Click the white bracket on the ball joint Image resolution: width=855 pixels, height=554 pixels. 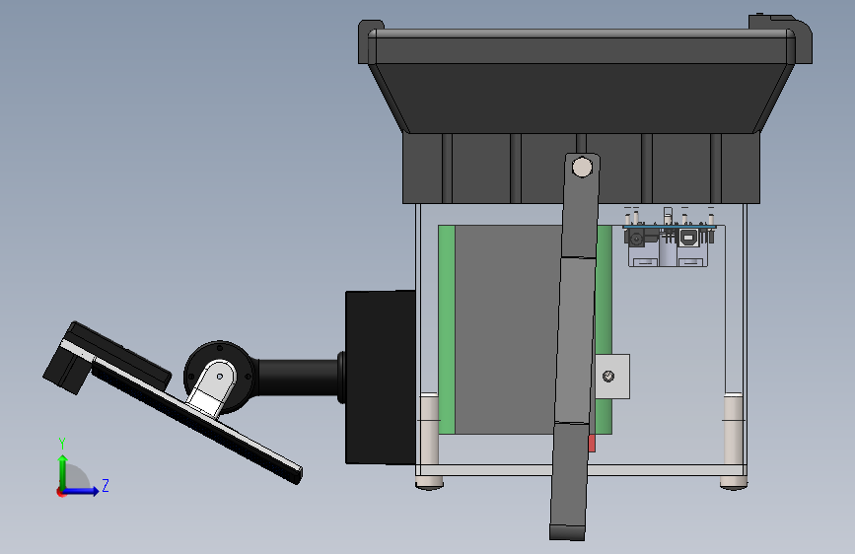[x=212, y=388]
